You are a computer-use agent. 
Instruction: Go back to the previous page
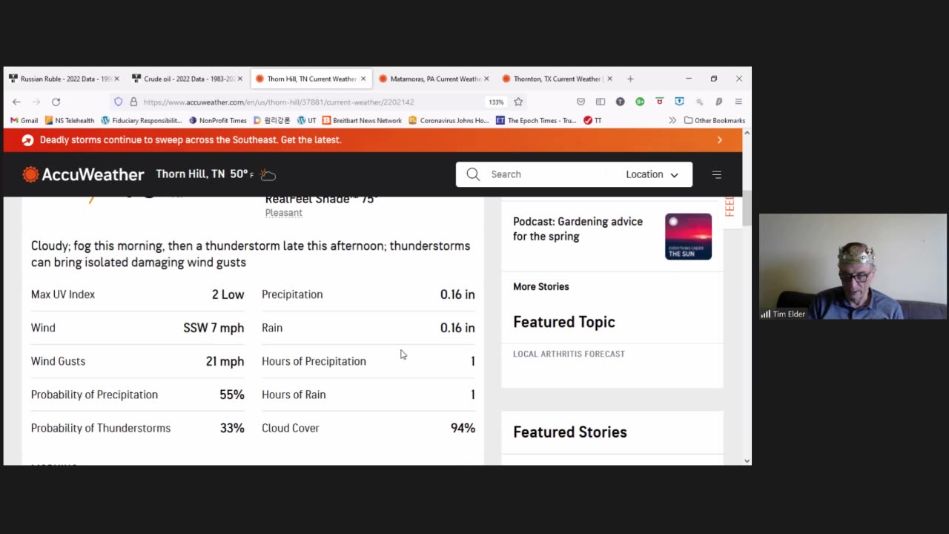click(x=16, y=102)
